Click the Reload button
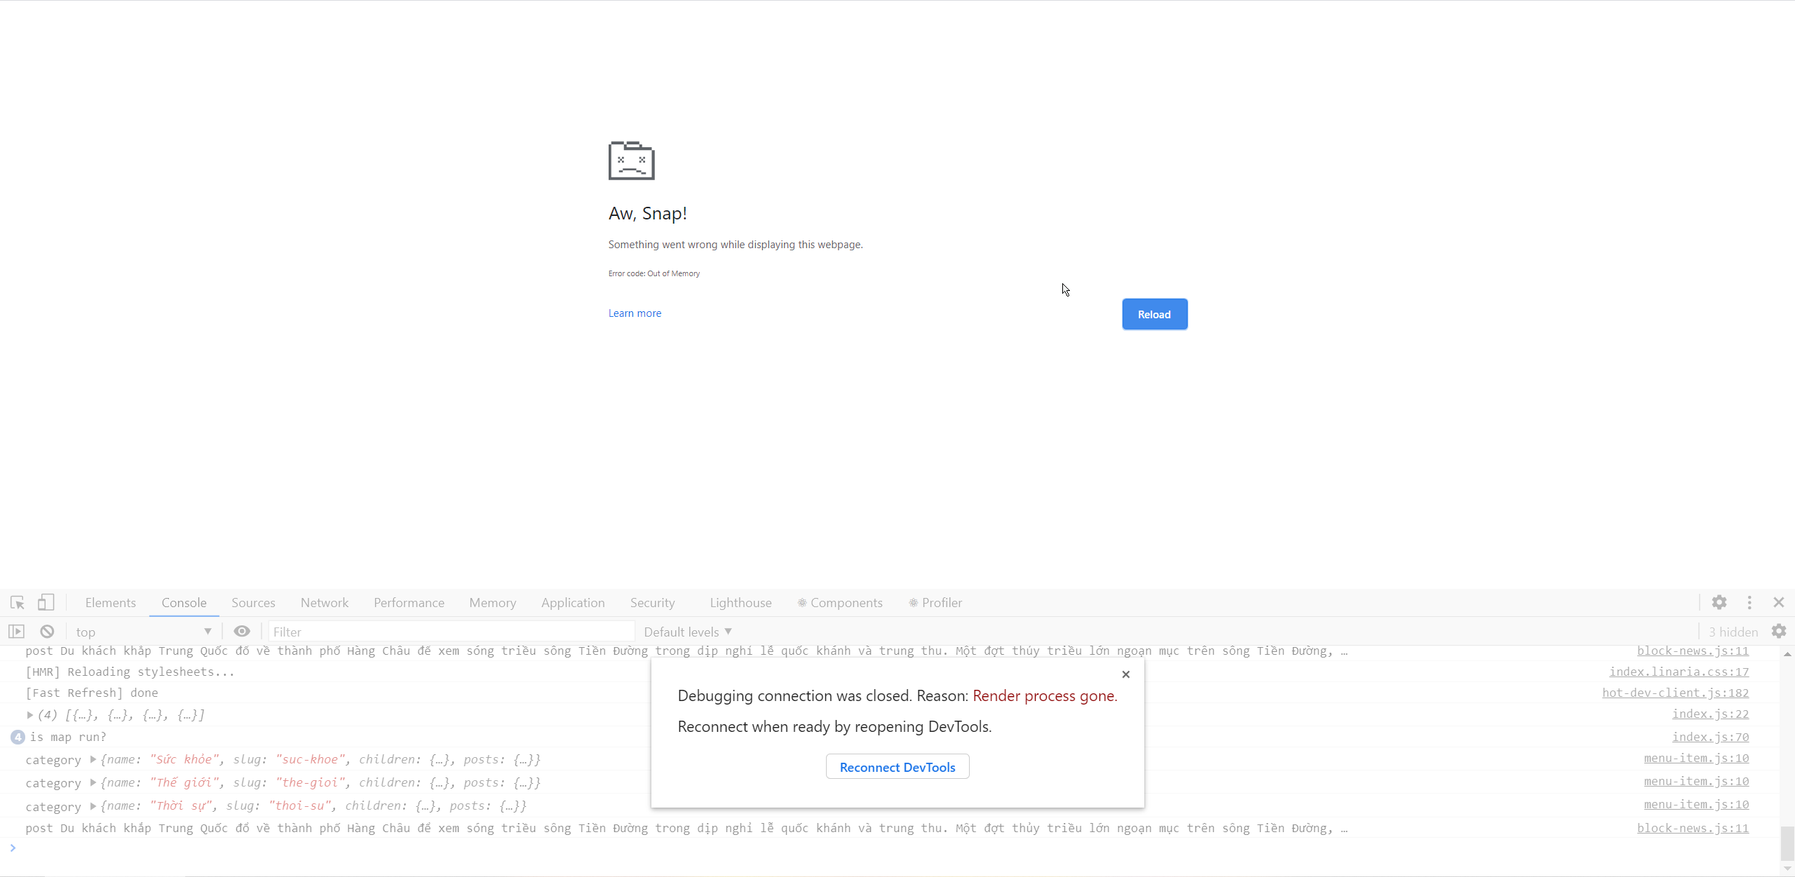This screenshot has height=877, width=1795. point(1154,314)
